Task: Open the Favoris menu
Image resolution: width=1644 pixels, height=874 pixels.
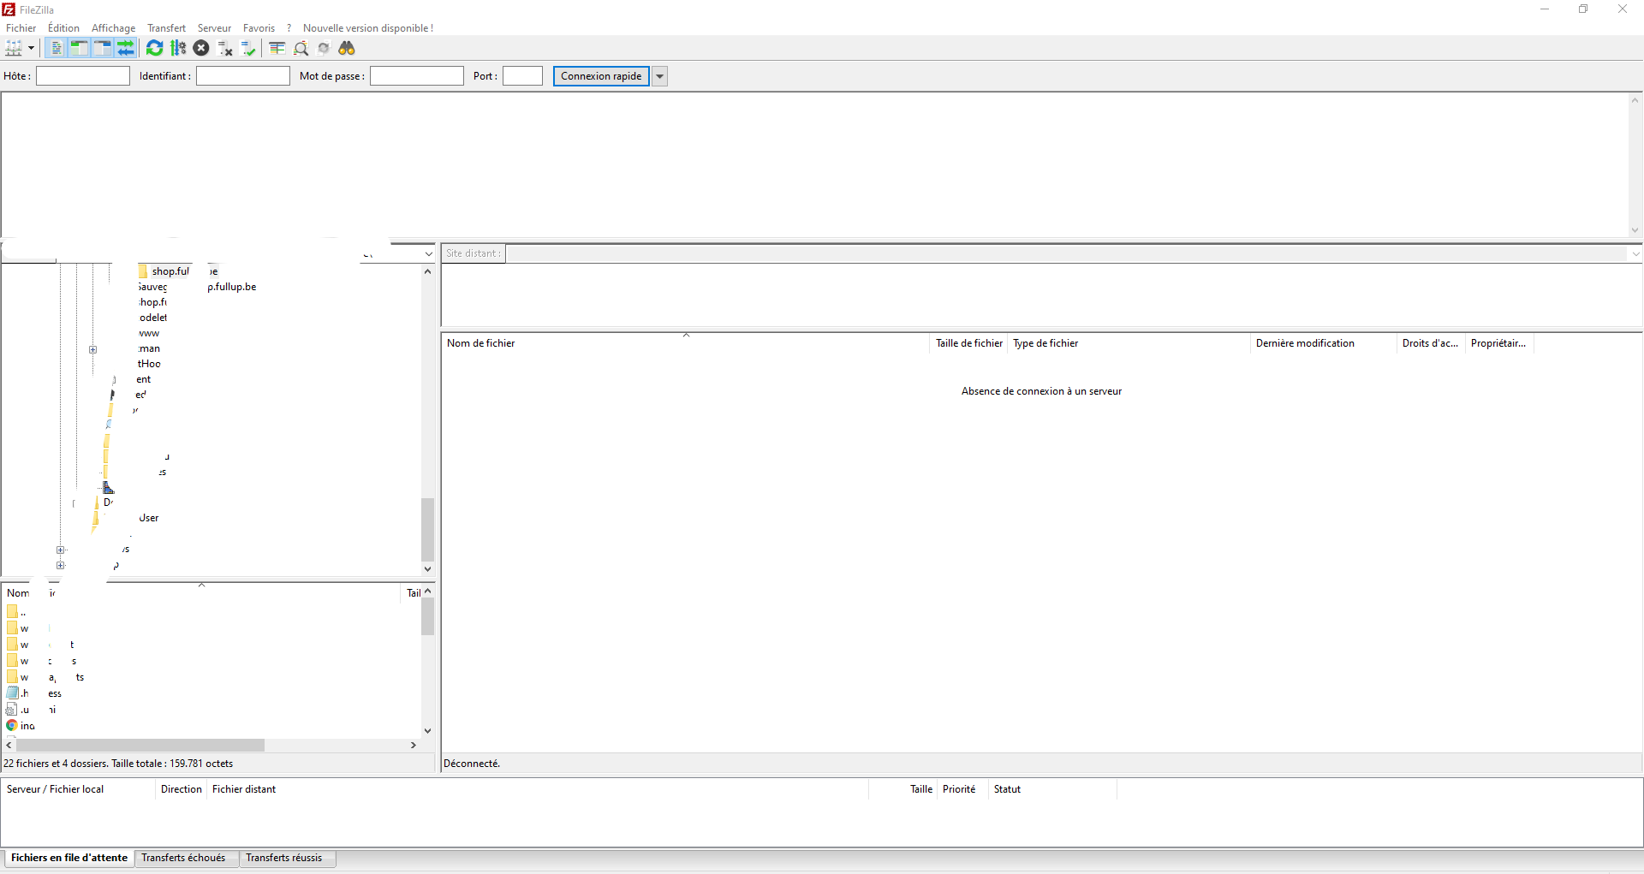Action: click(259, 28)
